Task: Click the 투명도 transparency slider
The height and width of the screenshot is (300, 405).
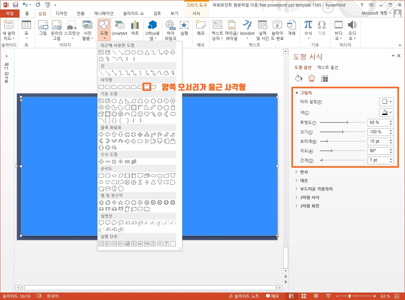Action: (x=343, y=122)
